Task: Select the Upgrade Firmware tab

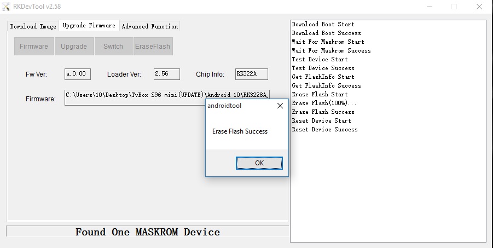Action: (x=89, y=26)
